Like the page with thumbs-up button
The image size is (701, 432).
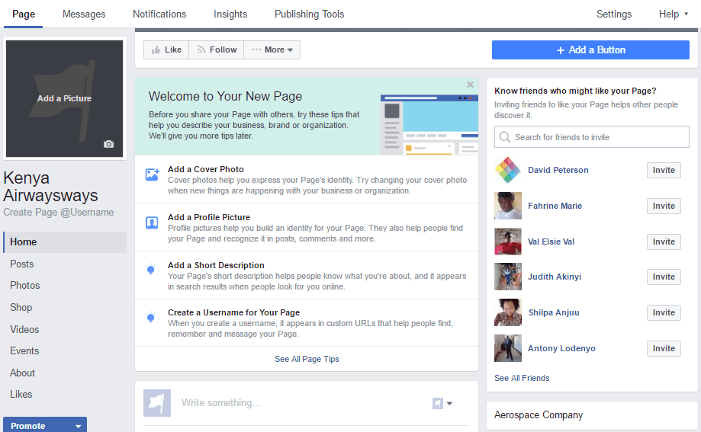[x=166, y=50]
